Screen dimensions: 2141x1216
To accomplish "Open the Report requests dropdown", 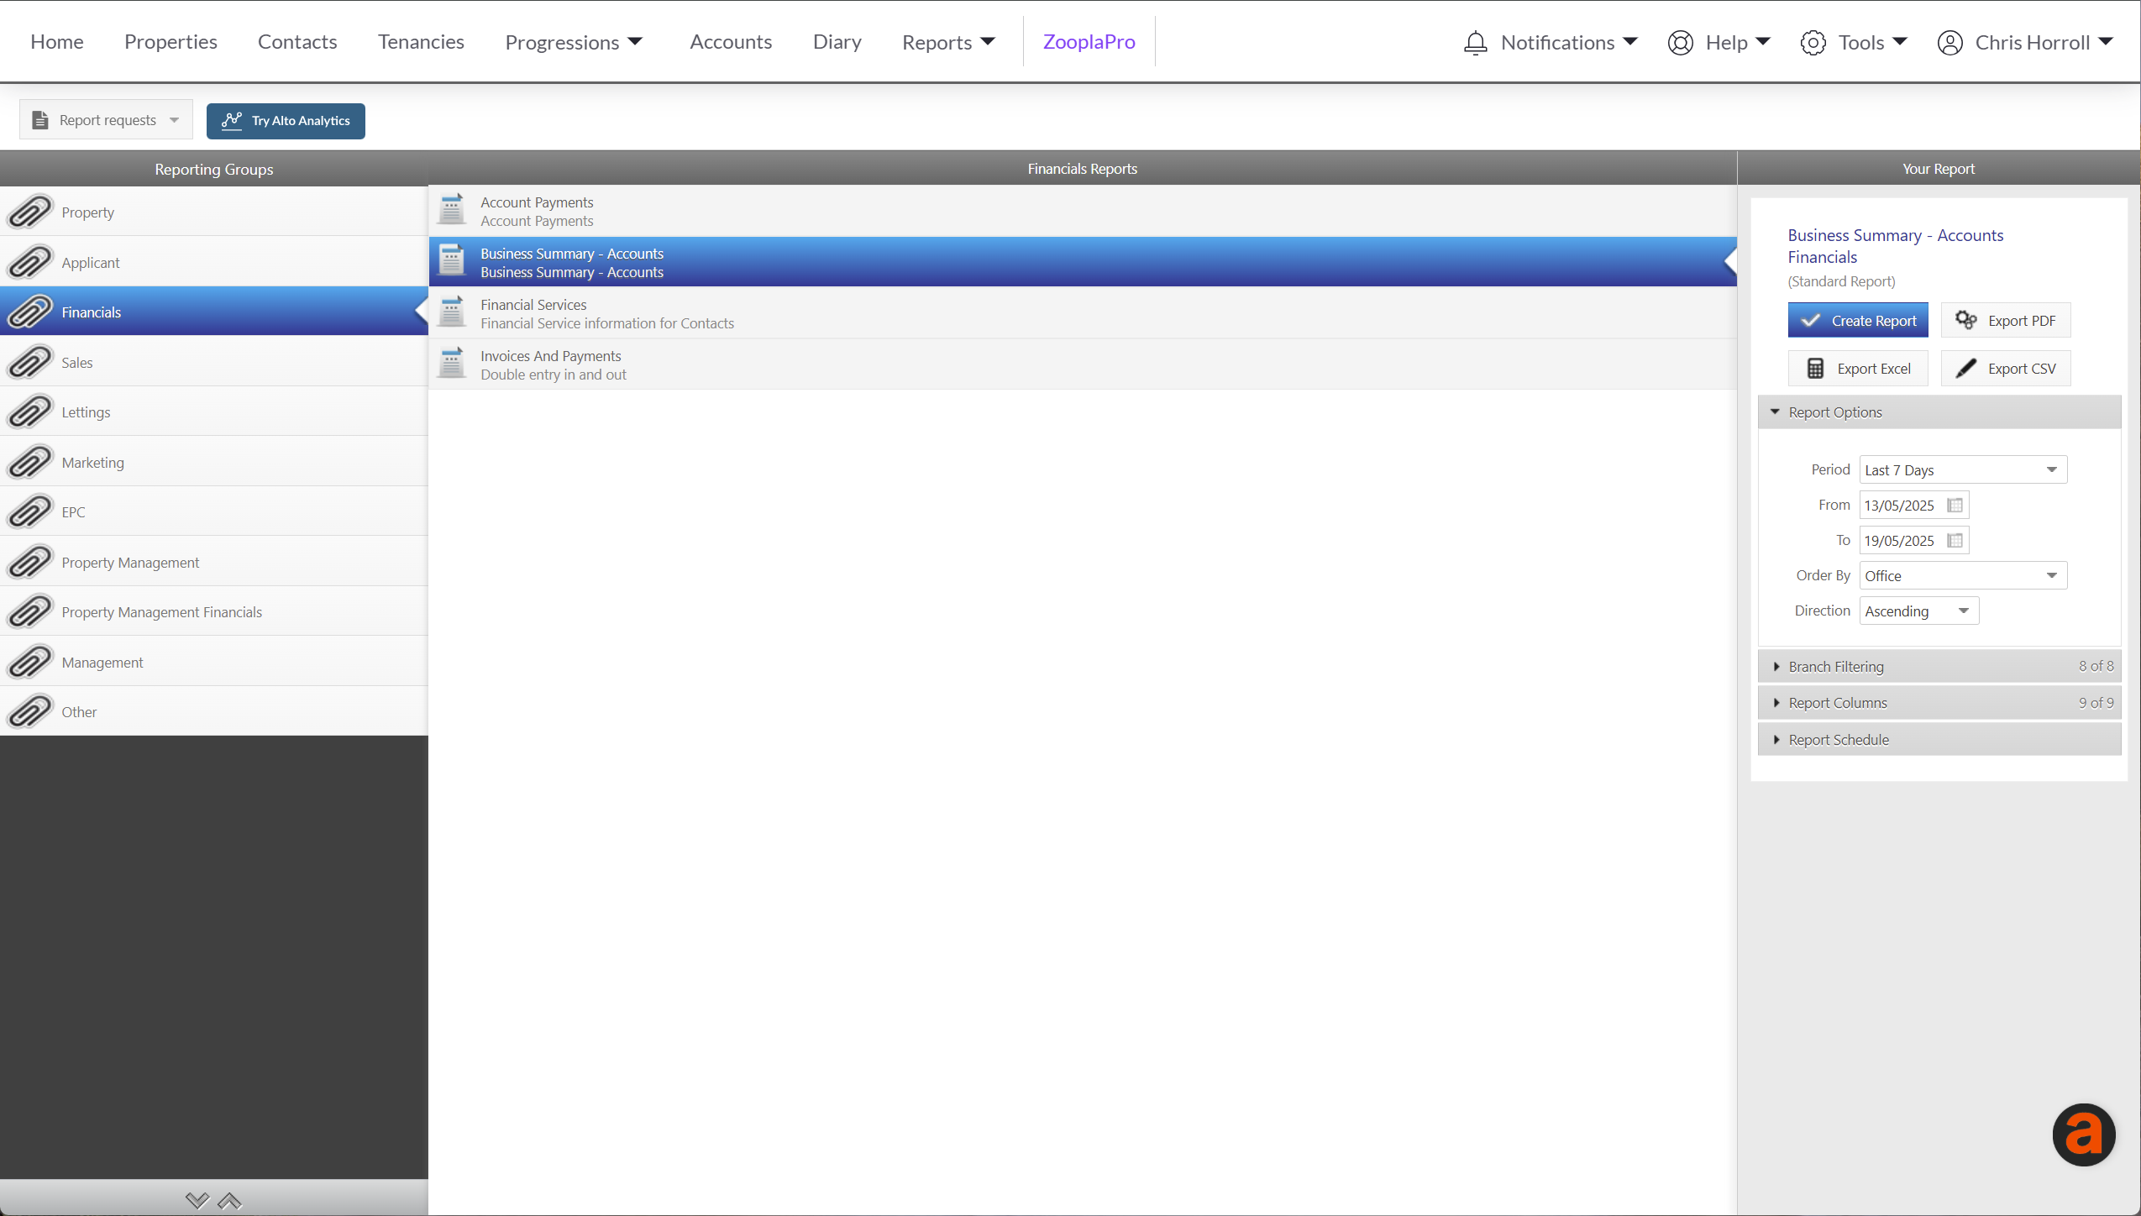I will click(x=106, y=120).
